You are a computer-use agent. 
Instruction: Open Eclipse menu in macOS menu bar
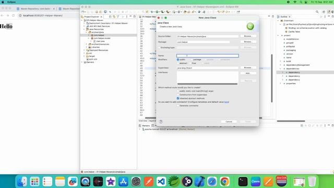pos(11,2)
